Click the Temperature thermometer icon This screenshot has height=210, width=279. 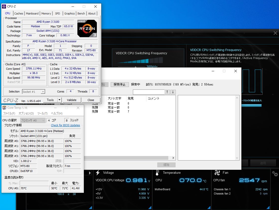pos(157,172)
